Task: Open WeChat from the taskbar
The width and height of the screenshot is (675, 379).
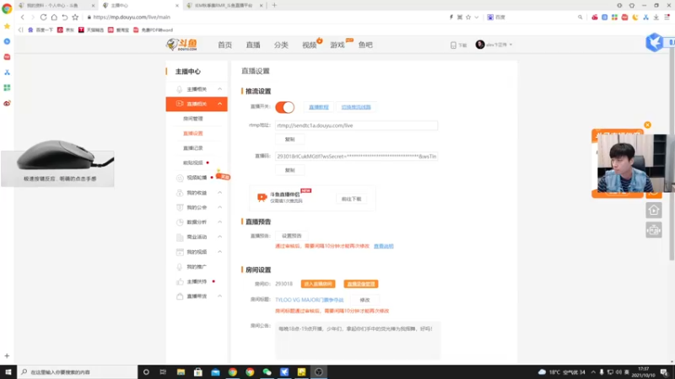Action: click(267, 372)
